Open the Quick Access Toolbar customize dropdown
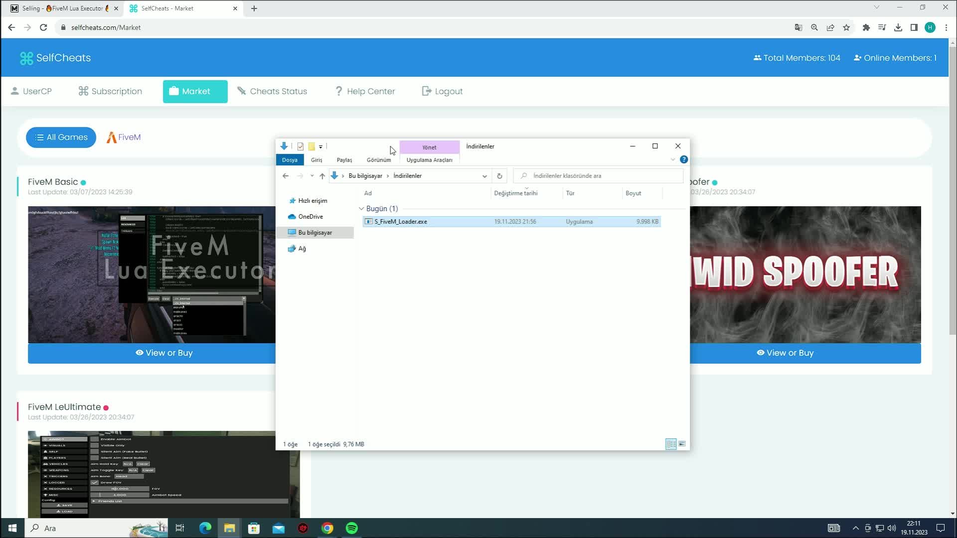 pyautogui.click(x=321, y=146)
